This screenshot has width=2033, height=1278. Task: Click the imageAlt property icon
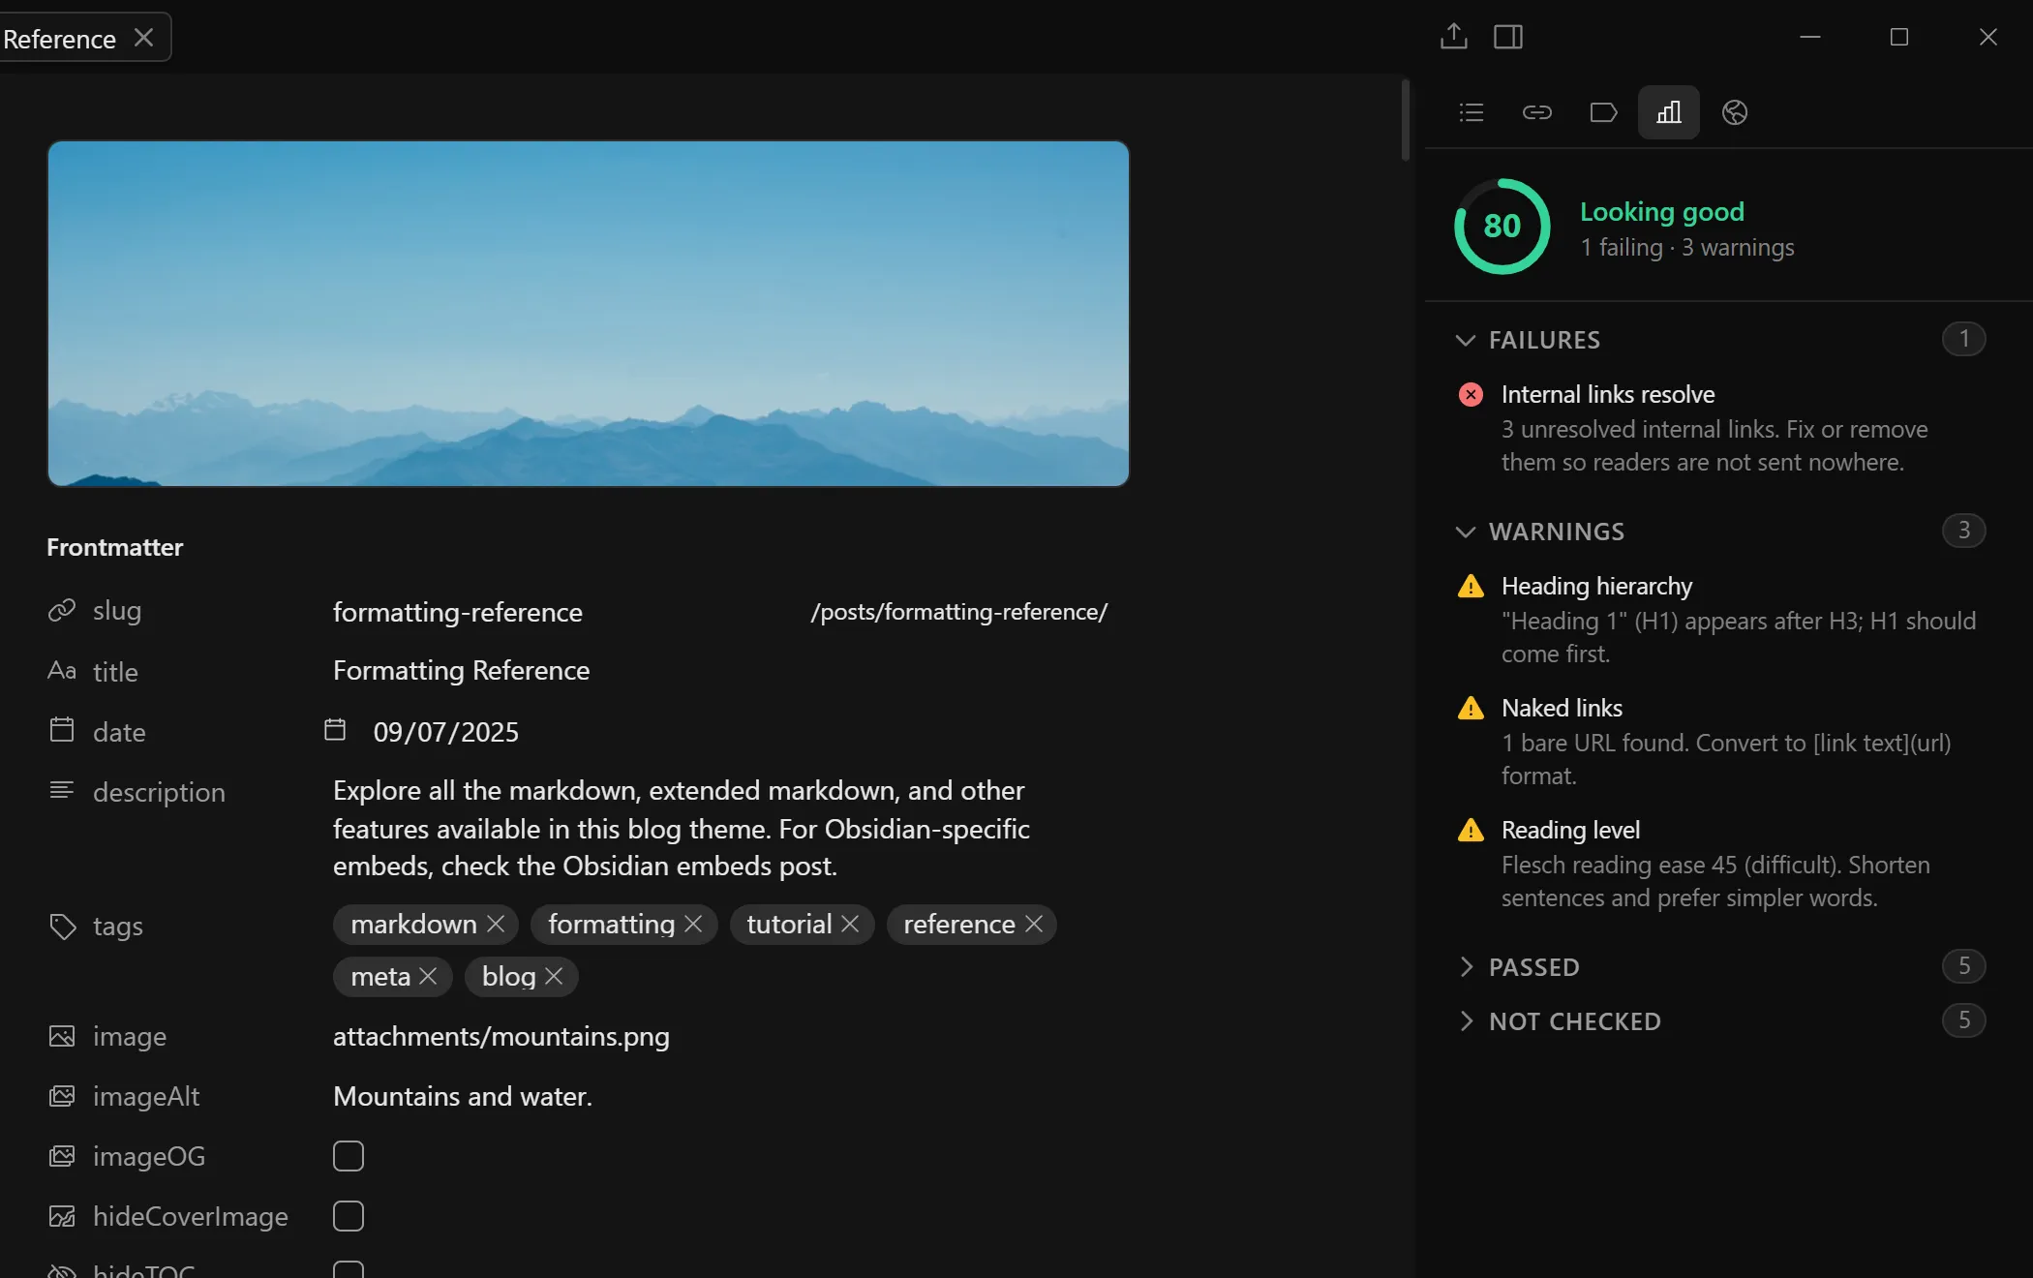pyautogui.click(x=62, y=1096)
